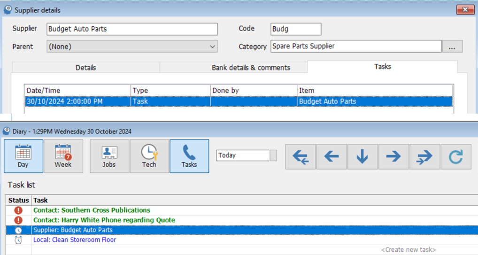Open Bank details & comments tab
Screen dimensions: 478x255
click(x=251, y=68)
